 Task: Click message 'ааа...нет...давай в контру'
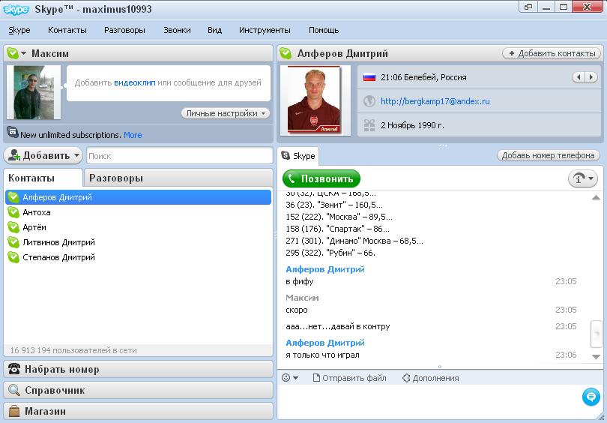click(x=338, y=326)
